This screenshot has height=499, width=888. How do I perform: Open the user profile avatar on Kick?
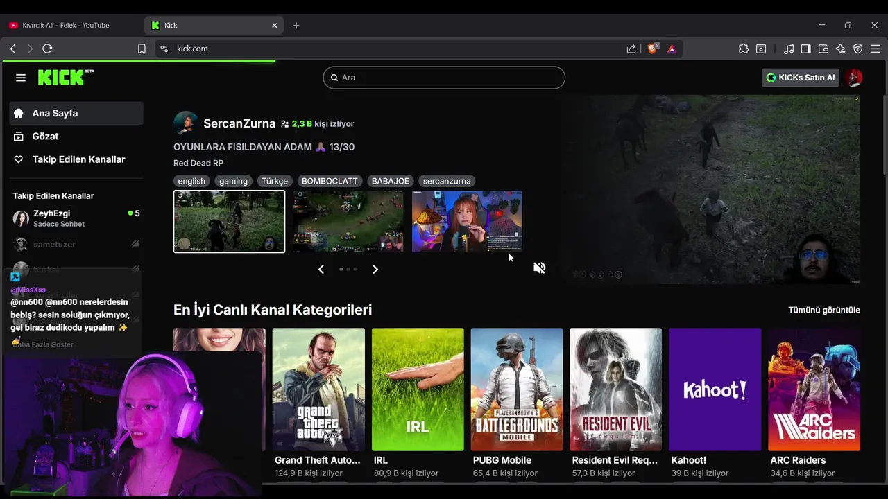click(854, 78)
